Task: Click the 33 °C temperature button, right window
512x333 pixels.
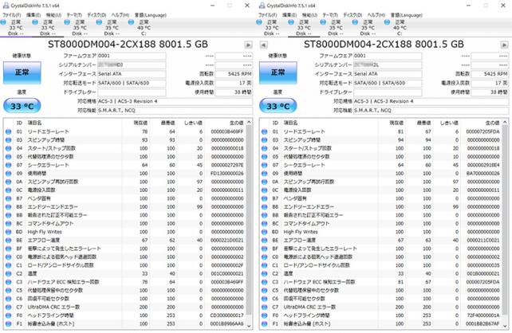Action: coord(278,106)
